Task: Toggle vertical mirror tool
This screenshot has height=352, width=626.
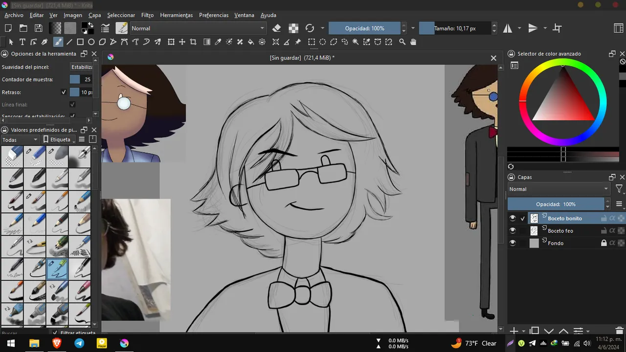Action: (x=533, y=28)
